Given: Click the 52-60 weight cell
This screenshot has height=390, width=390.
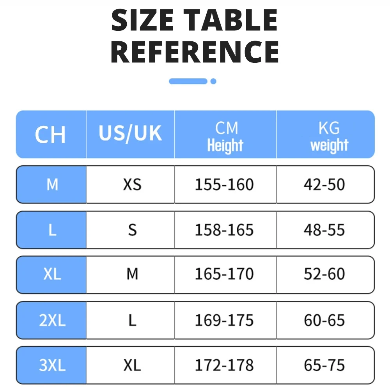Looking at the screenshot, I should click(x=324, y=275).
